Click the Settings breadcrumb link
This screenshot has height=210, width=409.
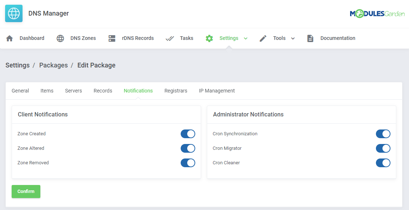click(x=17, y=65)
